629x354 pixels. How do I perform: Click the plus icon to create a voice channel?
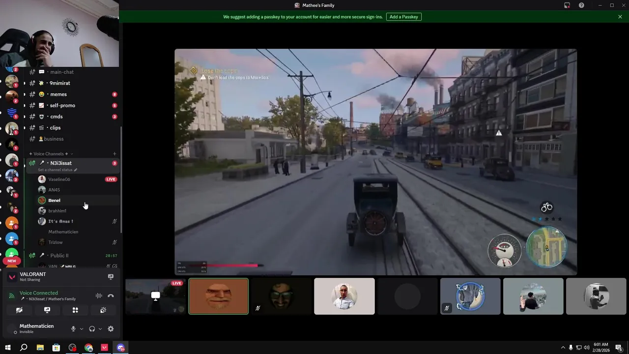[114, 154]
